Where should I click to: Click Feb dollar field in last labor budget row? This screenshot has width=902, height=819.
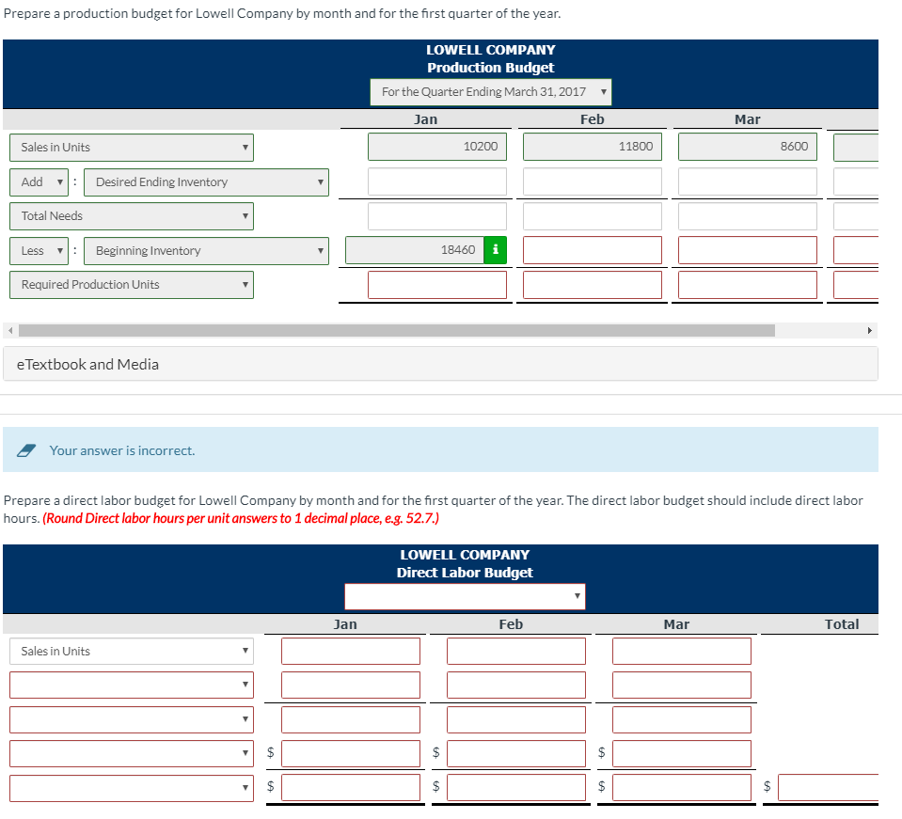516,788
